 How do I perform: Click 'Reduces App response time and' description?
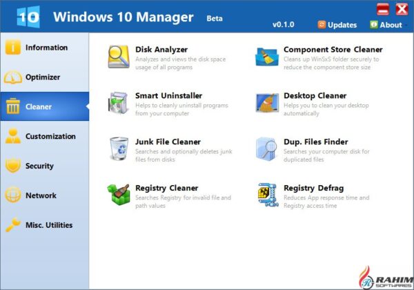(326, 197)
